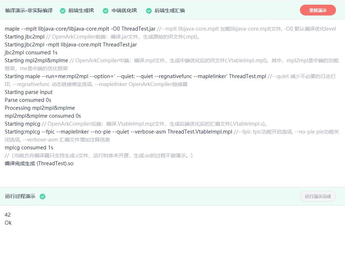The height and width of the screenshot is (266, 345).
Task: Click the green check icon next to 运行过程演示
Action: 43,197
